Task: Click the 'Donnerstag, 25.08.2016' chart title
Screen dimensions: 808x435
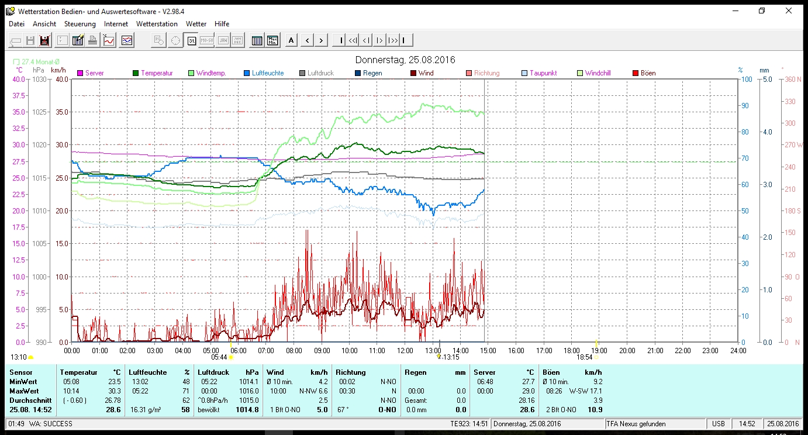Action: pyautogui.click(x=405, y=60)
